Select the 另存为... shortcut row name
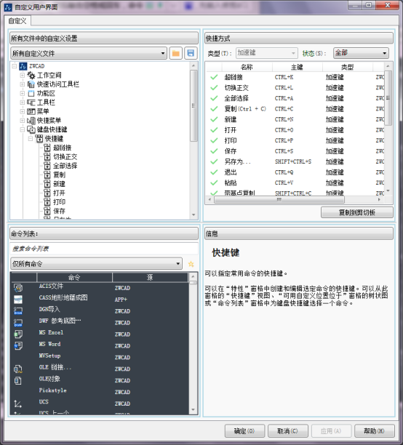Viewport: 403px width, 445px height. click(x=237, y=161)
